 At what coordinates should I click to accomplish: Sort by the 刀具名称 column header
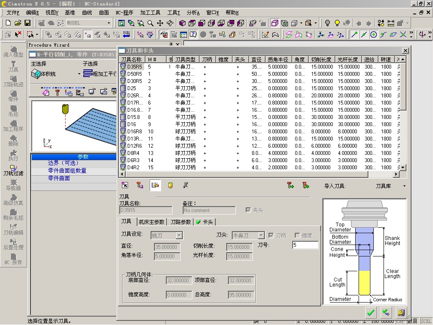pos(132,59)
